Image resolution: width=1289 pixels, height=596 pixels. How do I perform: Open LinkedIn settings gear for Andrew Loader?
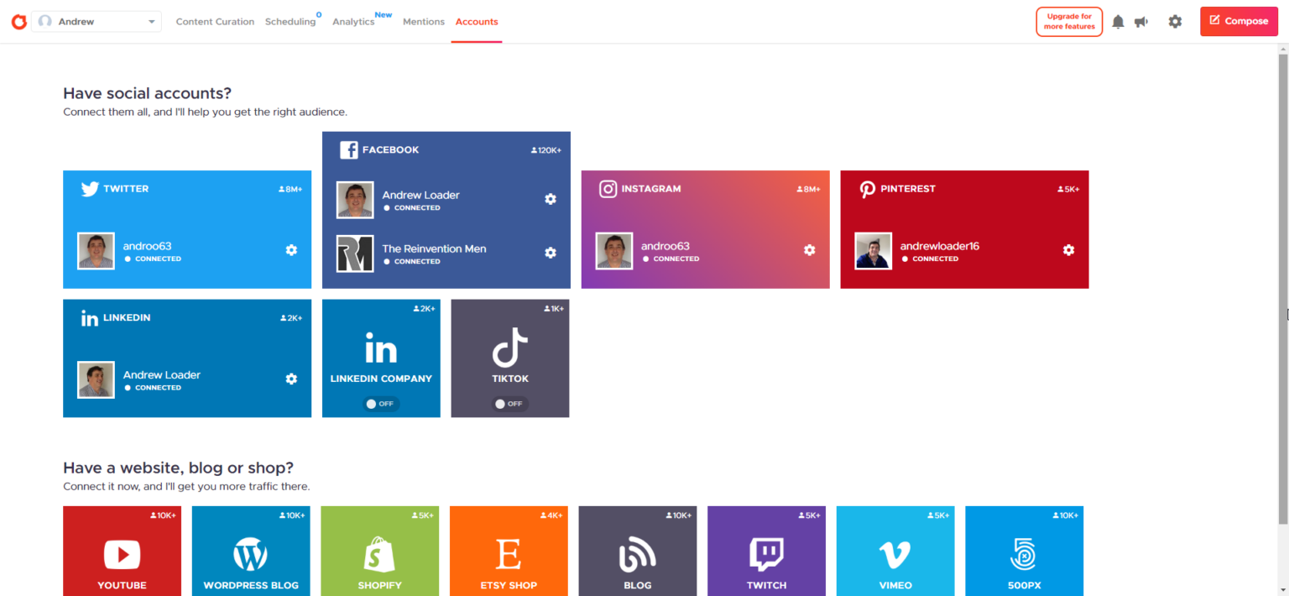pos(291,379)
